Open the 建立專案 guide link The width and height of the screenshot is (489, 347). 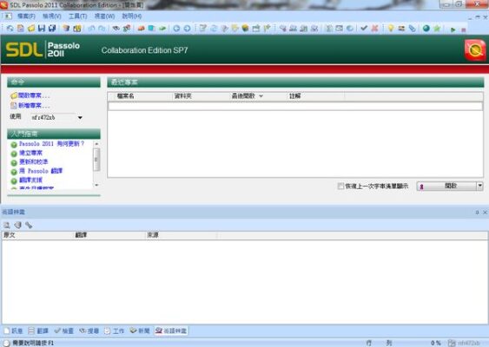(30, 153)
